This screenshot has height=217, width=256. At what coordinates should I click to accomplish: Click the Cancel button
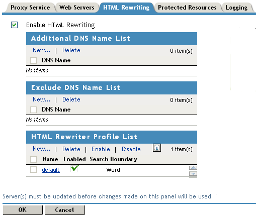click(65, 210)
